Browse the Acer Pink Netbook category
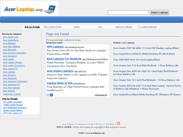 pyautogui.click(x=11, y=88)
